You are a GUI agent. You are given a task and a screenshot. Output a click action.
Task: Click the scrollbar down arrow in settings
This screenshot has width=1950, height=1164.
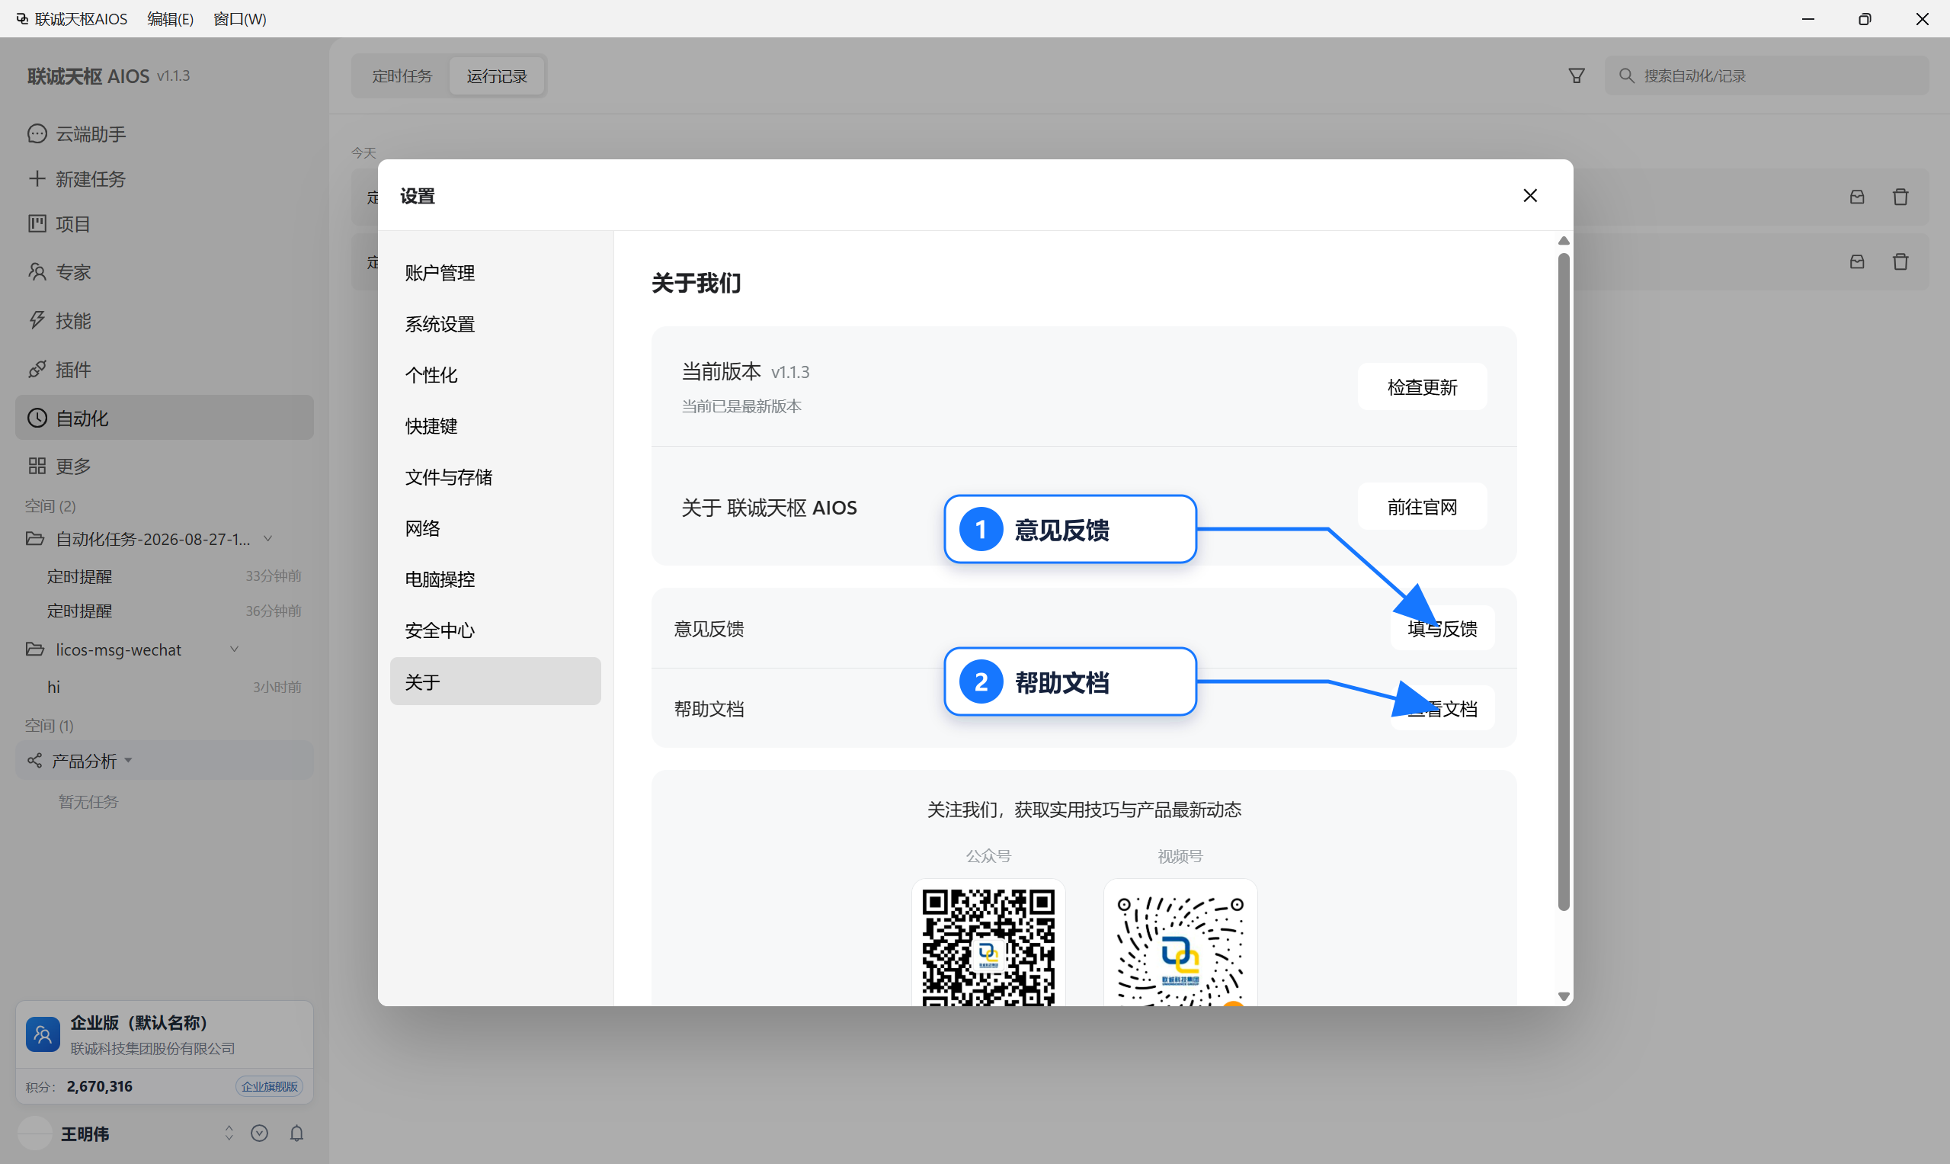(1563, 996)
